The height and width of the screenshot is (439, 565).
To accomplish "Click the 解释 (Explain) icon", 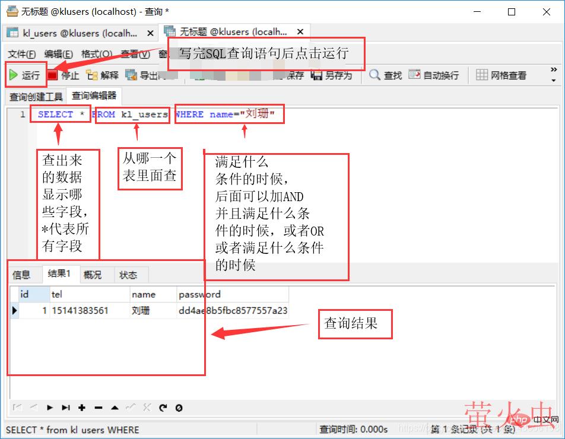I will click(x=102, y=75).
